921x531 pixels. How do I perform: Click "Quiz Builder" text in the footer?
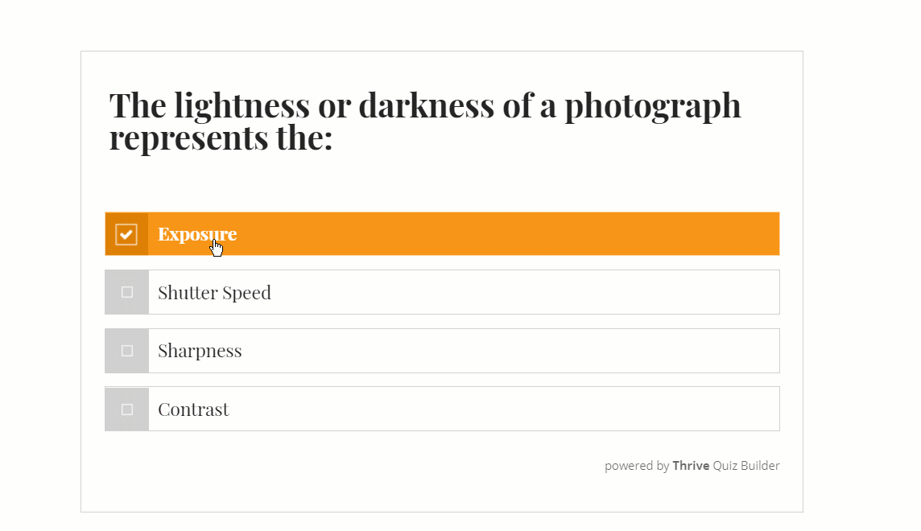[746, 466]
